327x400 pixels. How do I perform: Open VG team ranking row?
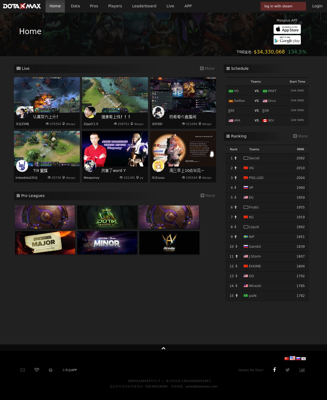[x=267, y=168]
